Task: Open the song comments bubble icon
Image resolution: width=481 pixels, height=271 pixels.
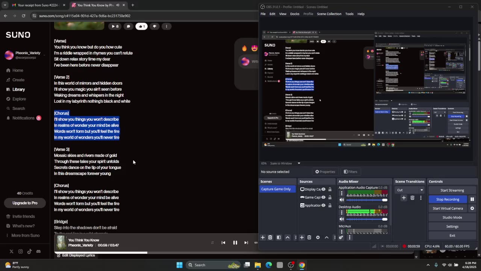Action: (129, 26)
